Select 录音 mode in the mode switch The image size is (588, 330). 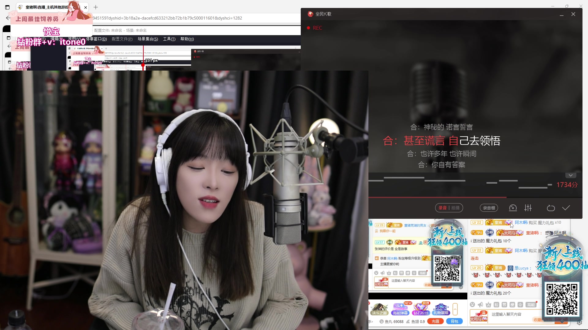[443, 208]
